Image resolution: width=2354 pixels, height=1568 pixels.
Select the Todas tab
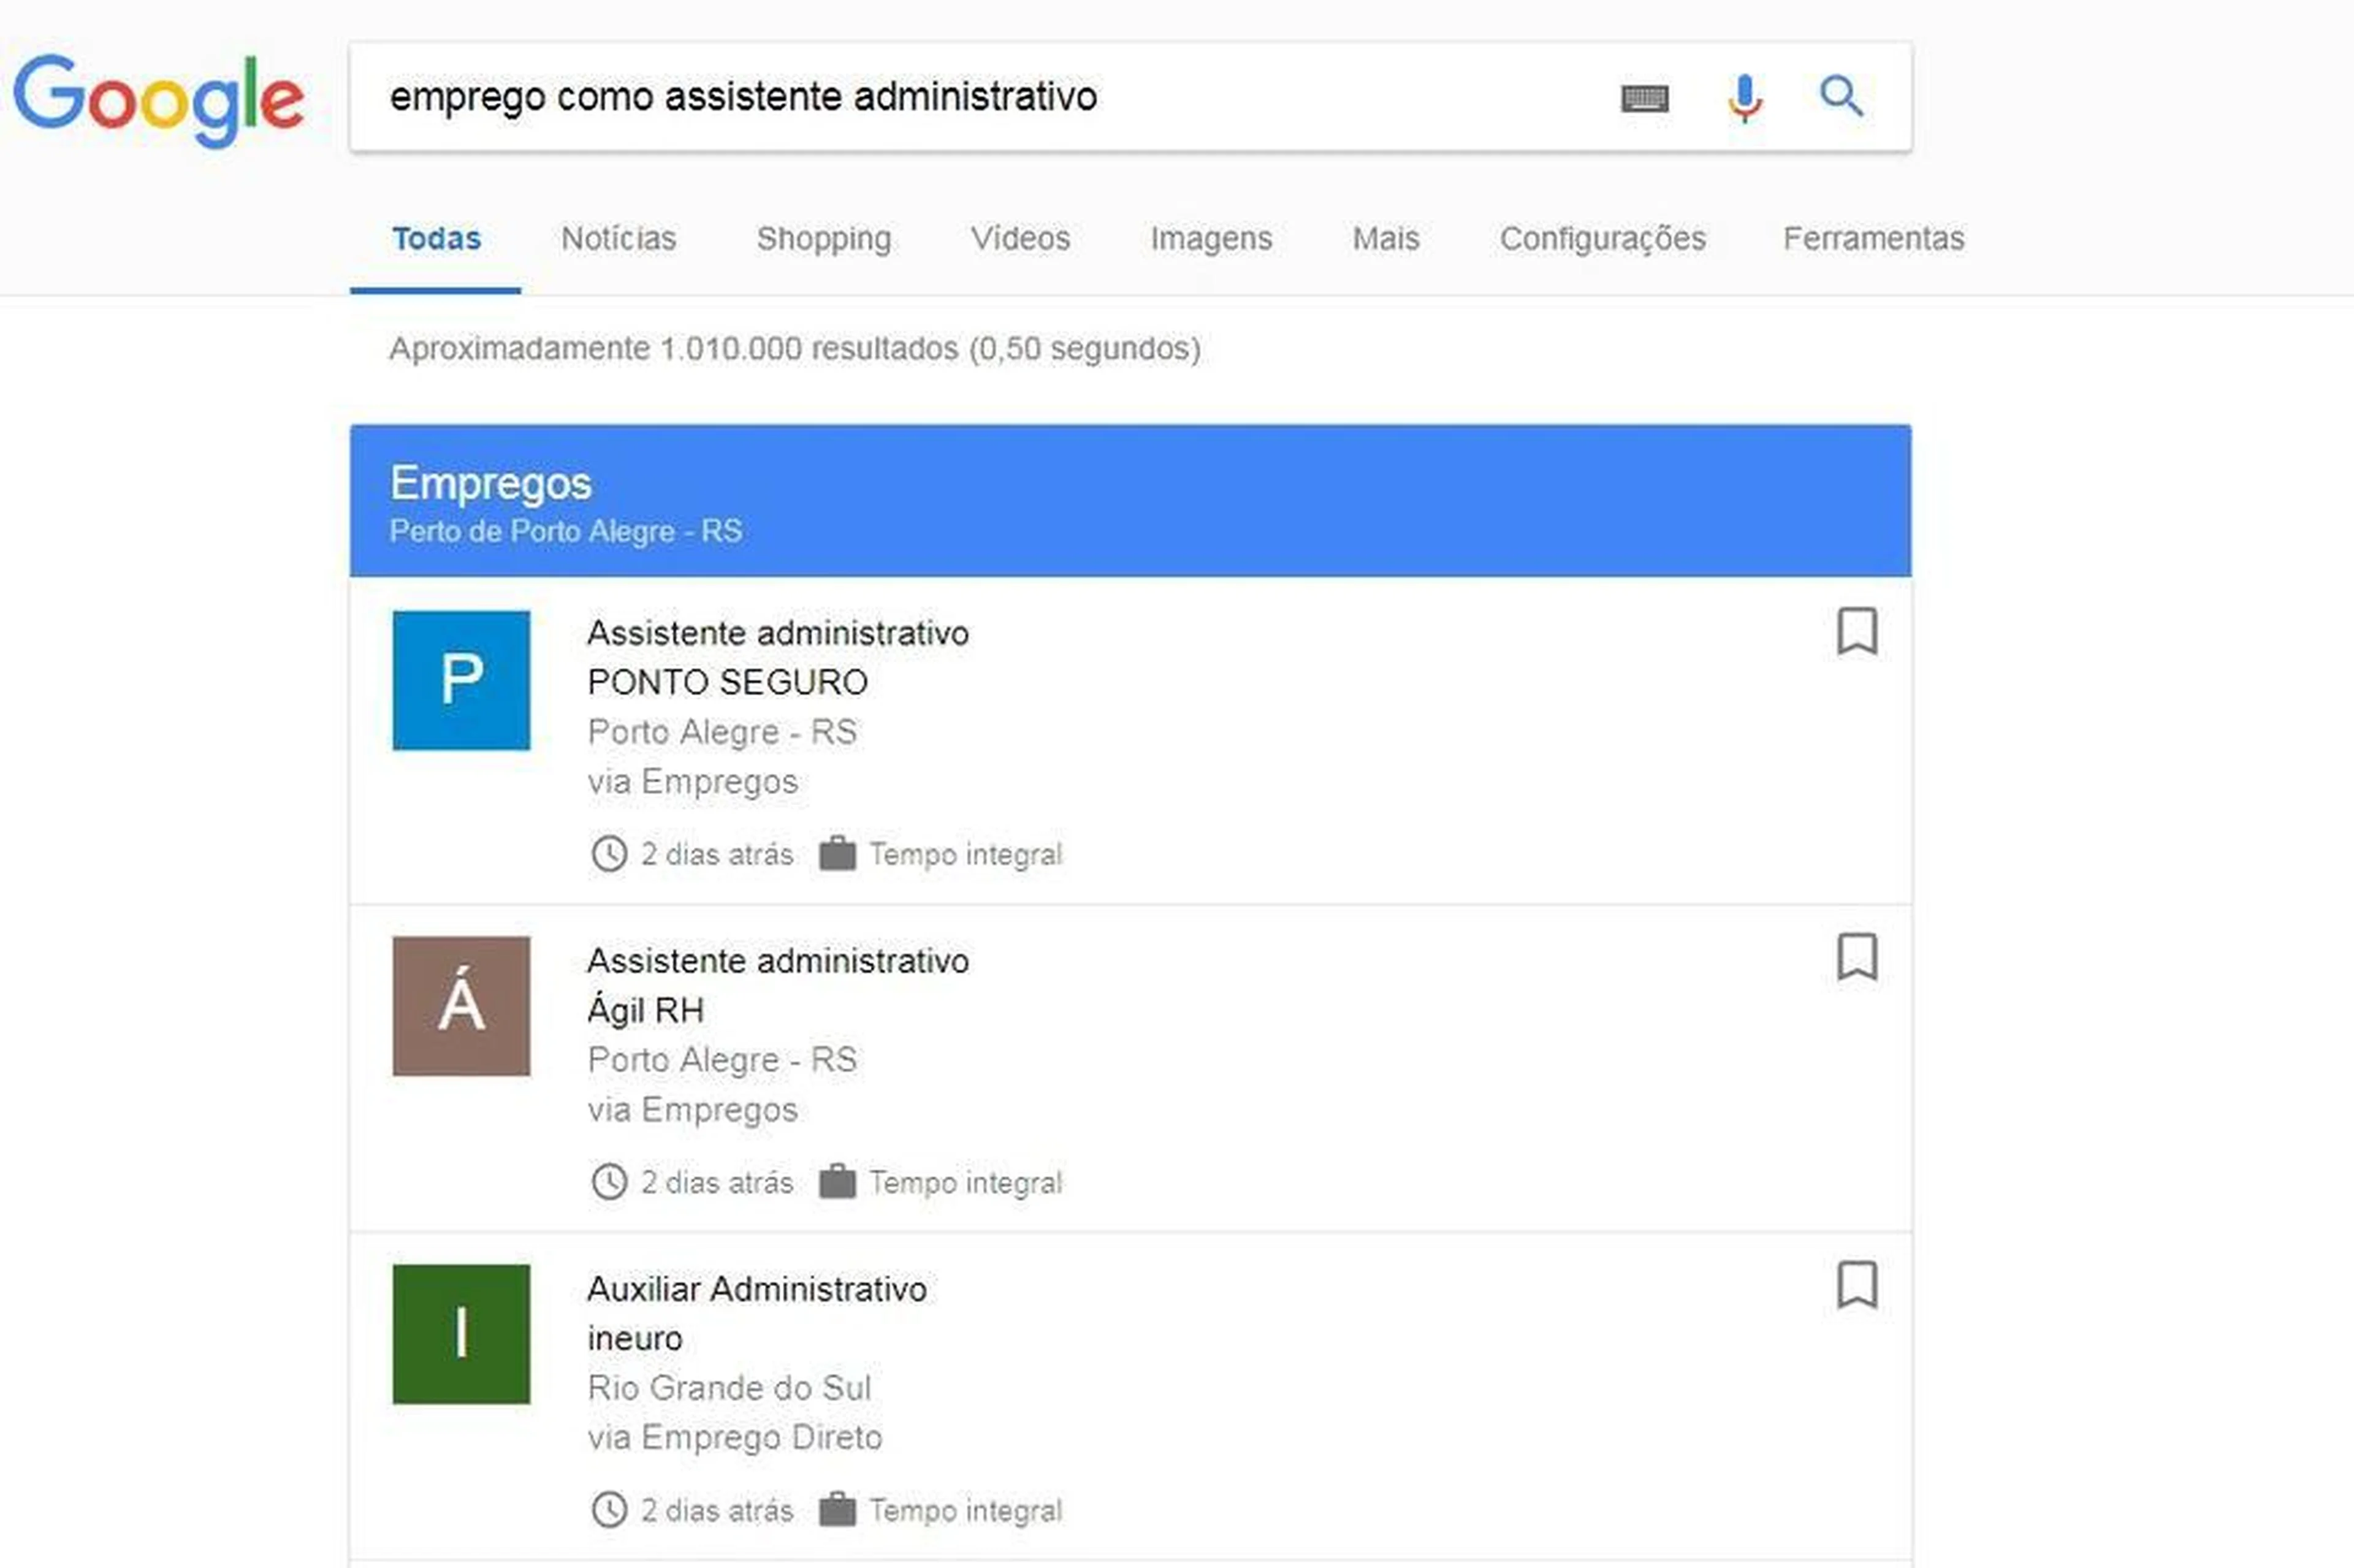436,238
